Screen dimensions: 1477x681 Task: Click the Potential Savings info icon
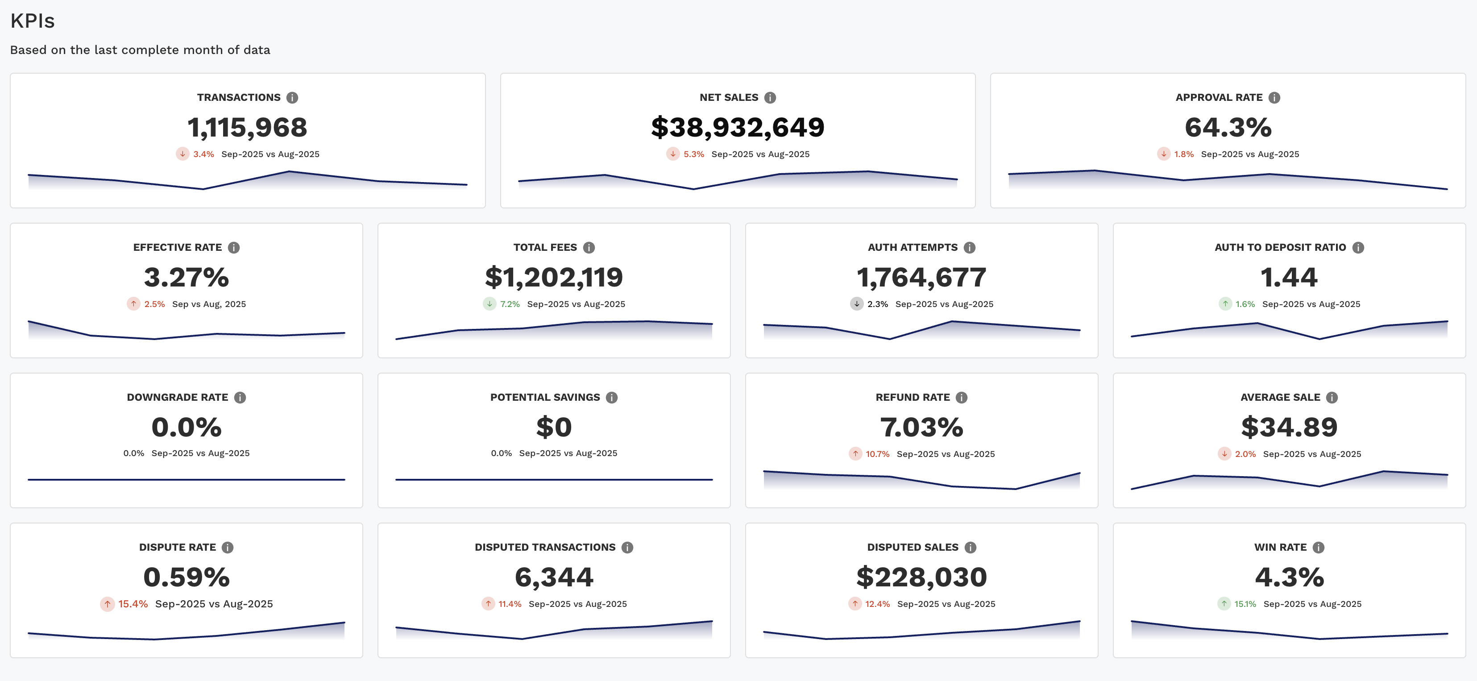(x=612, y=397)
